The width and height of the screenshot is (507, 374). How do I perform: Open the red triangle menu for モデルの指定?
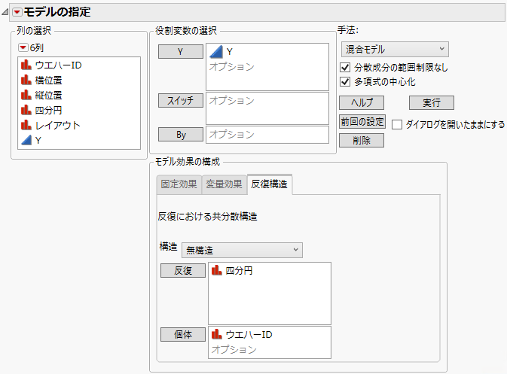tap(17, 12)
